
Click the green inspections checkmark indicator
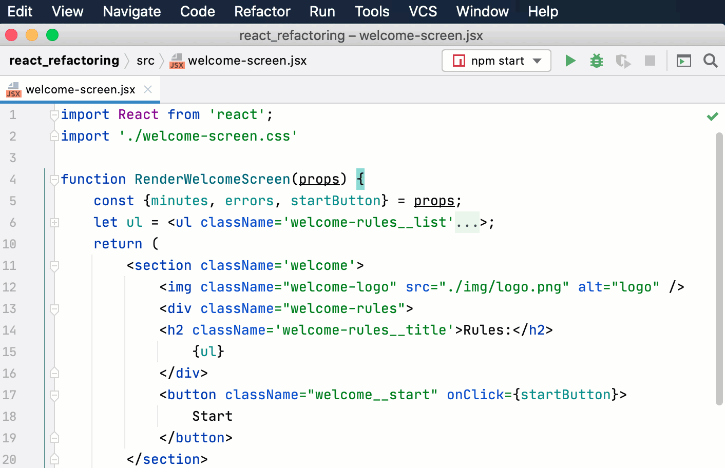[x=712, y=116]
